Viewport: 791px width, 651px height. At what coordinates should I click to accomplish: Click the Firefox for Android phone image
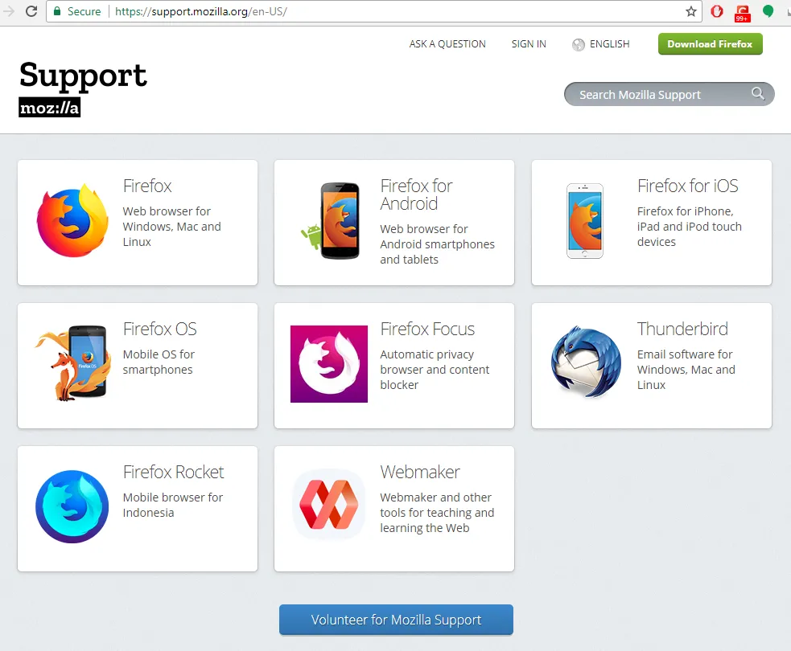pyautogui.click(x=332, y=221)
